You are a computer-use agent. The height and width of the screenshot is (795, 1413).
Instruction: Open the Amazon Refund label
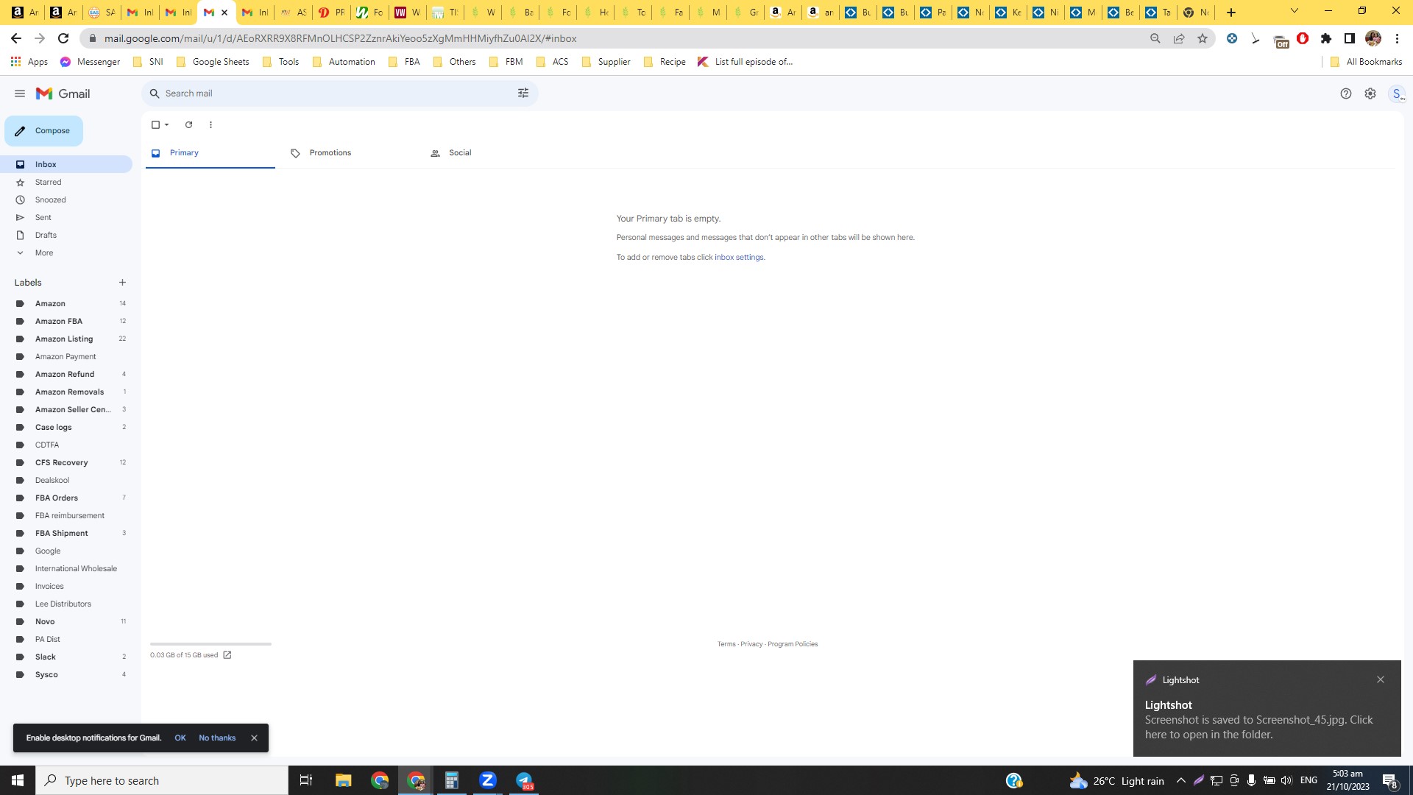coord(66,375)
